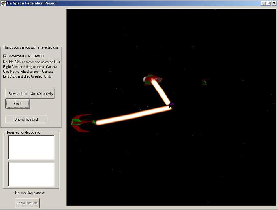Click the Blow up Unit button
Viewport: 278px width, 210px height.
click(x=17, y=94)
